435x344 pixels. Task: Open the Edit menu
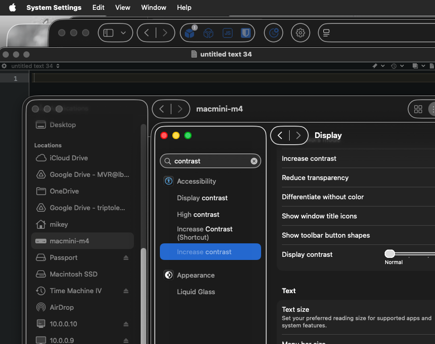coord(98,7)
